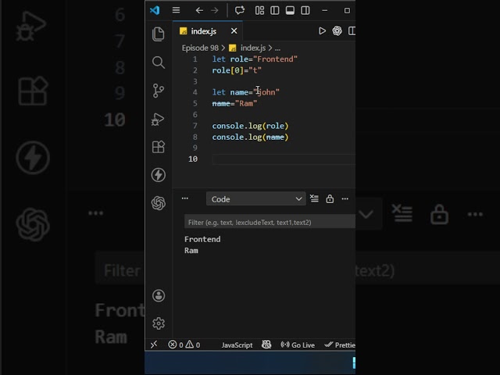Open the breadcrumb ellipsis symbol
Viewport: 500px width, 375px height.
[278, 48]
